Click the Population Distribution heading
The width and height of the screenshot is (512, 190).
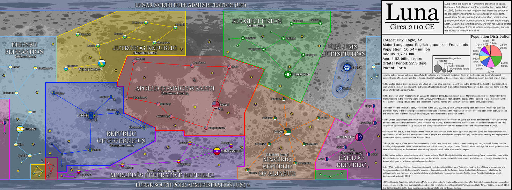click(490, 36)
